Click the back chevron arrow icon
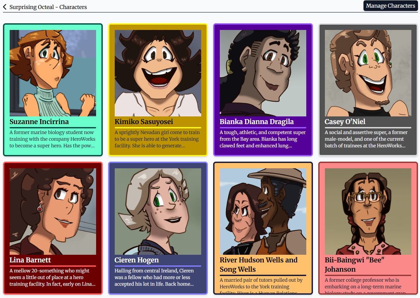The image size is (420, 298). tap(5, 7)
